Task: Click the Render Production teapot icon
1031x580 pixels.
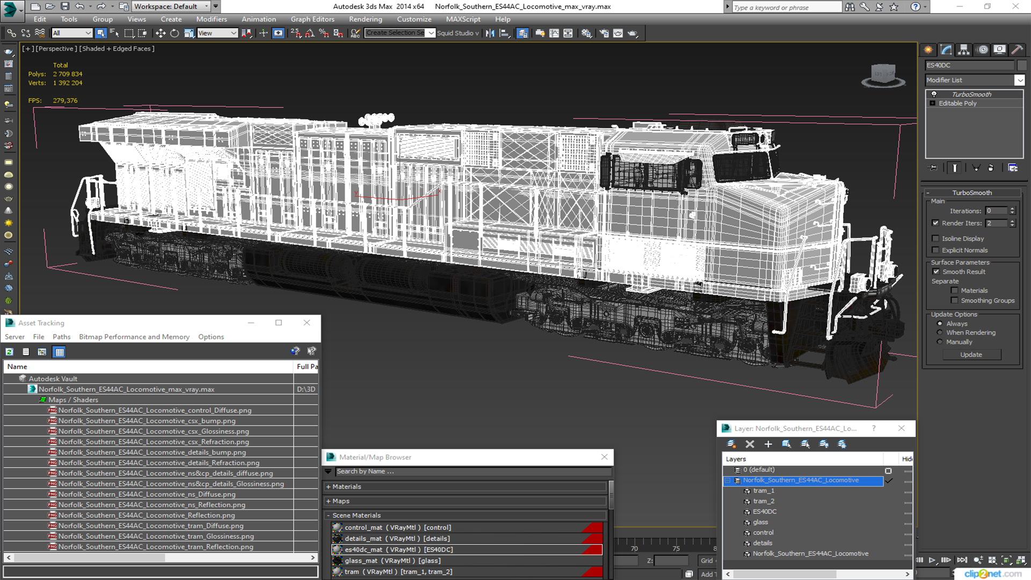Action: tap(633, 33)
